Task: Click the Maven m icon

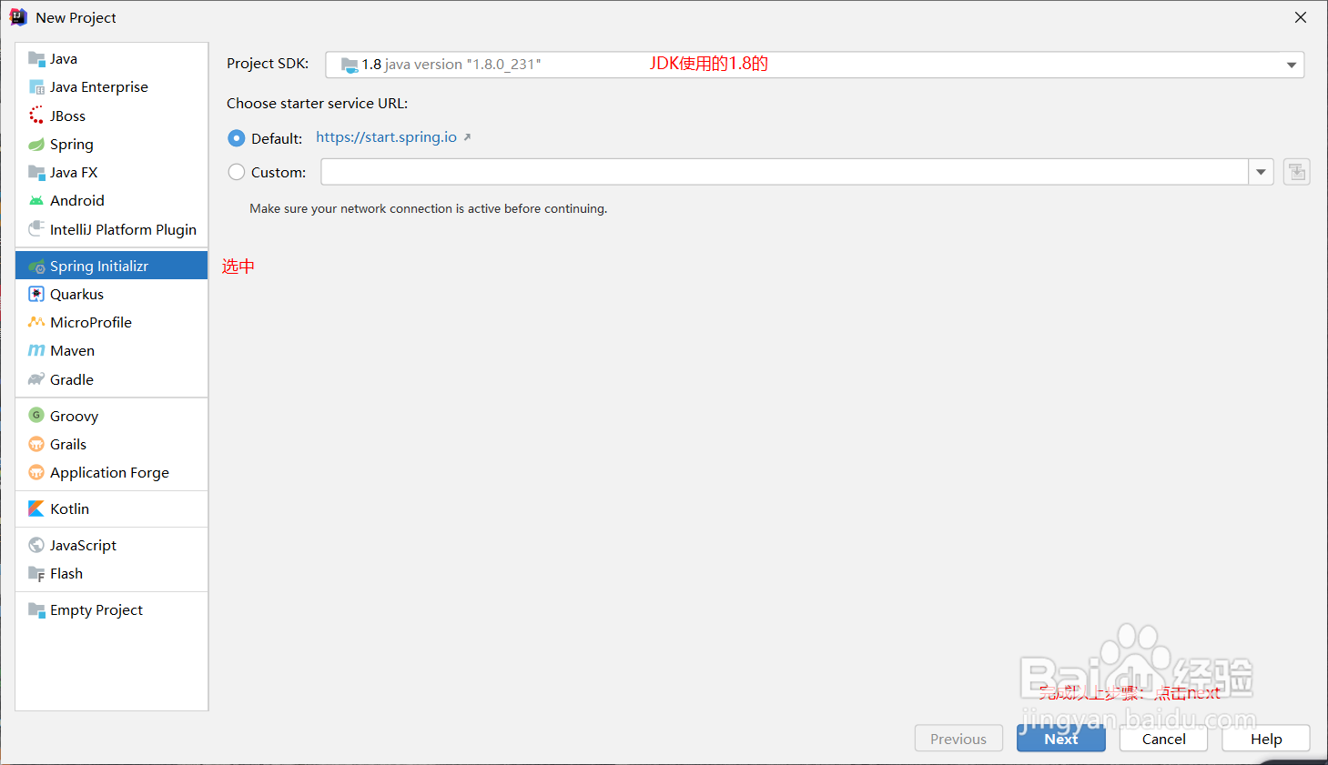Action: tap(36, 350)
